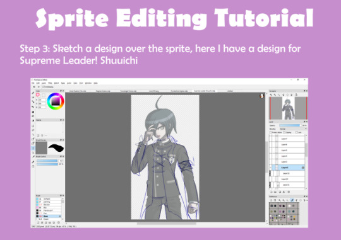Click zoom-in icon in Navigator panel
The width and height of the screenshot is (341, 240).
click(271, 95)
